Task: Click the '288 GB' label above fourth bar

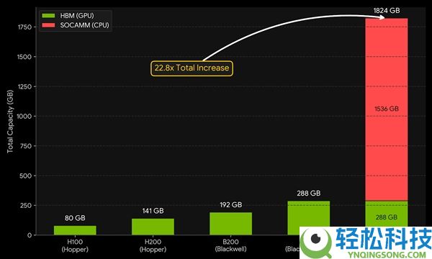Action: (309, 194)
